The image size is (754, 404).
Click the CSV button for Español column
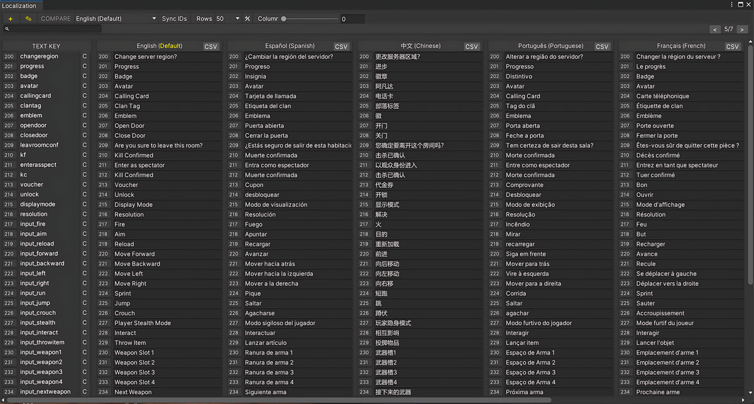pos(341,46)
